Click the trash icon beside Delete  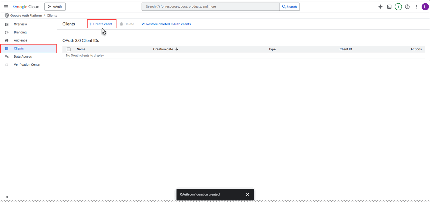[122, 24]
